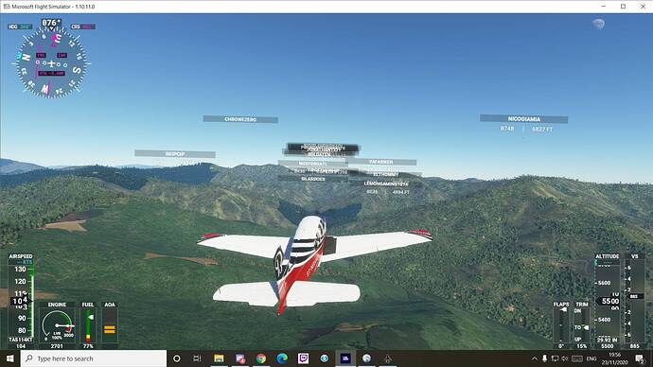Screen dimensions: 653x367
Task: Open Cortana circle icon on taskbar
Action: click(177, 358)
